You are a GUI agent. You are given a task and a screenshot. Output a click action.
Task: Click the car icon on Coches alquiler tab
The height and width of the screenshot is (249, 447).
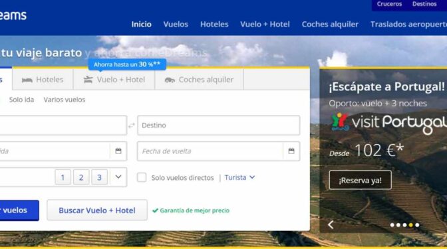(170, 80)
